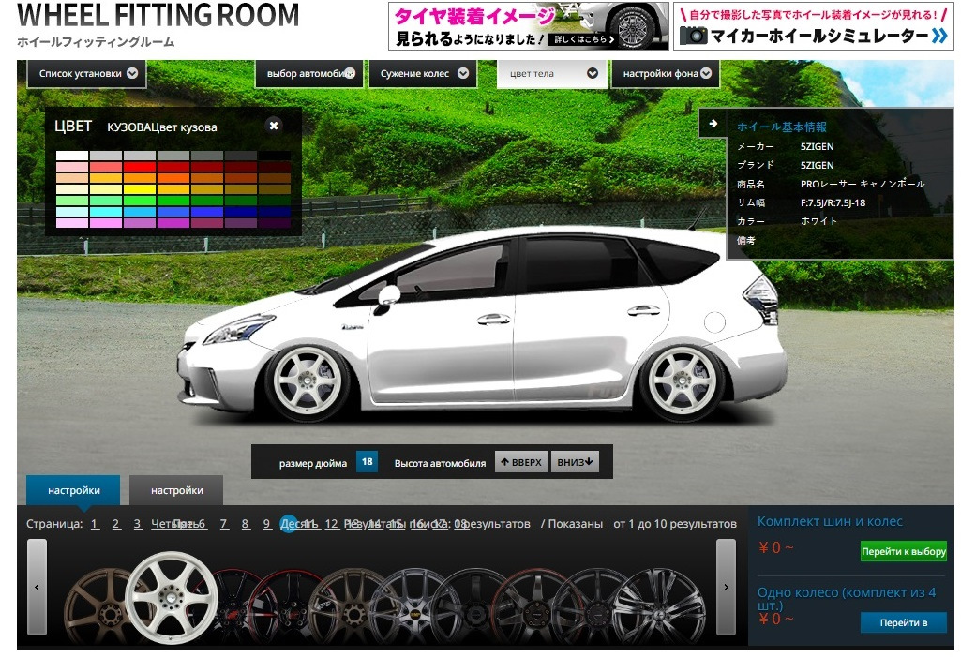This screenshot has height=657, width=961.
Task: Choose the pure bright red swatch
Action: [139, 167]
